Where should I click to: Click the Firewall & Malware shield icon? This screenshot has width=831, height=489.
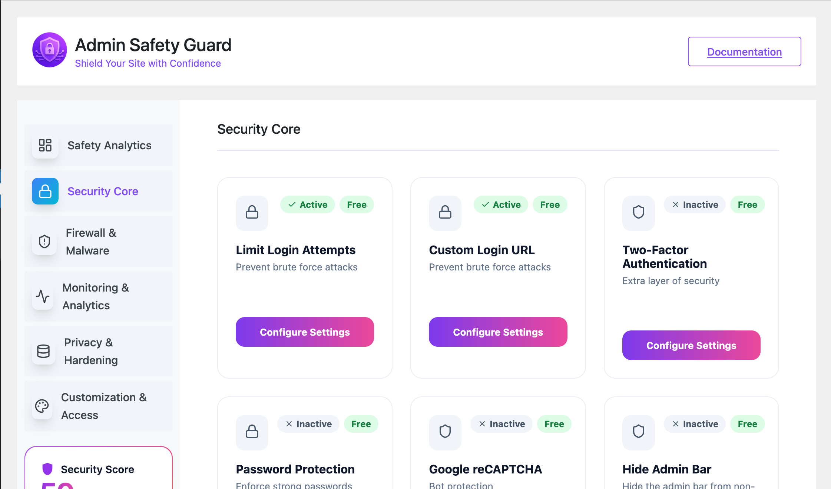pos(44,242)
